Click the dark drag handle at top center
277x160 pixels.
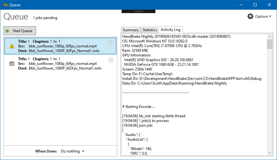click(138, 11)
